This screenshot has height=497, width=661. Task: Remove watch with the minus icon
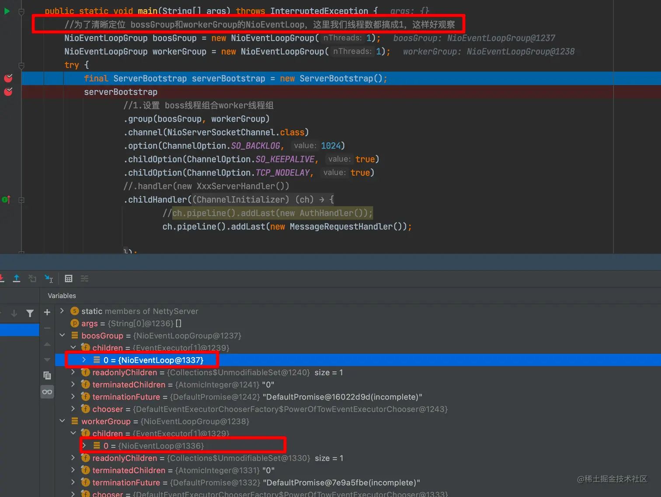(47, 328)
